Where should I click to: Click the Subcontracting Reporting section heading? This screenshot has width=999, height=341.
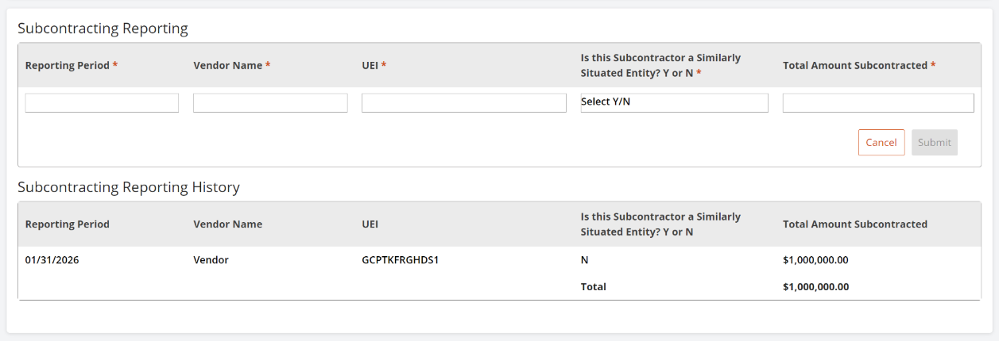pos(103,29)
